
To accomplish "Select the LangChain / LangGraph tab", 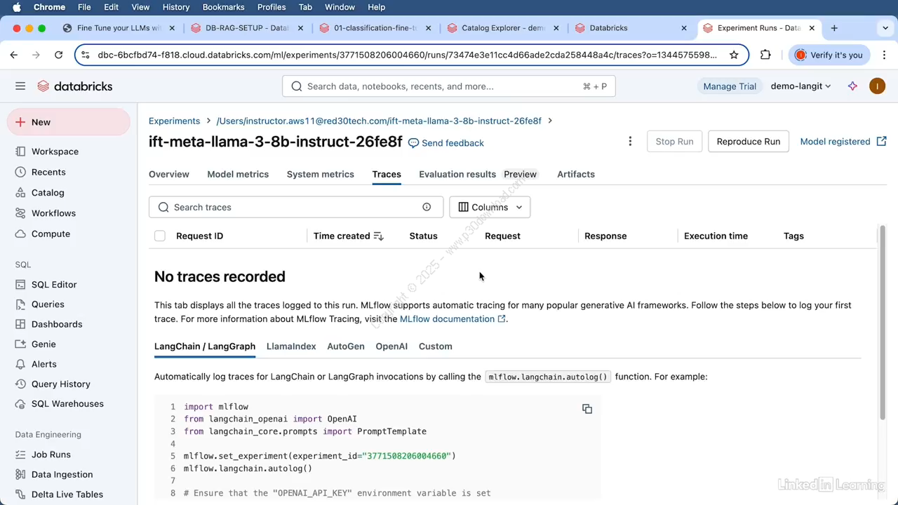I will point(205,346).
